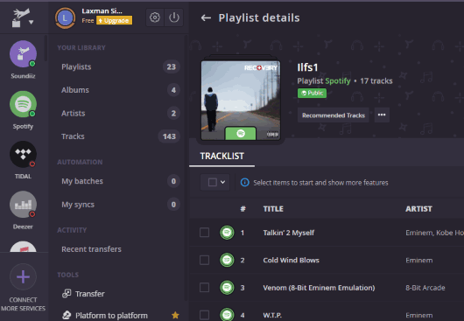Click the Recovery album cover thumbnail

(241, 101)
